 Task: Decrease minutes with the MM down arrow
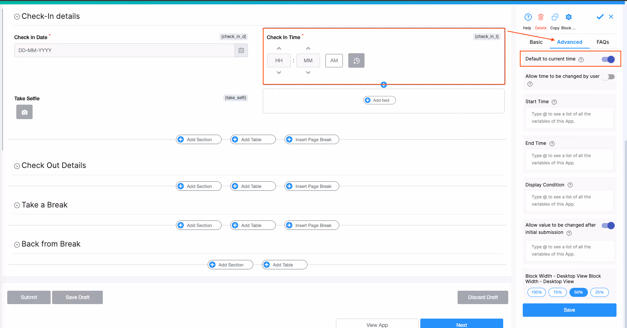[308, 73]
